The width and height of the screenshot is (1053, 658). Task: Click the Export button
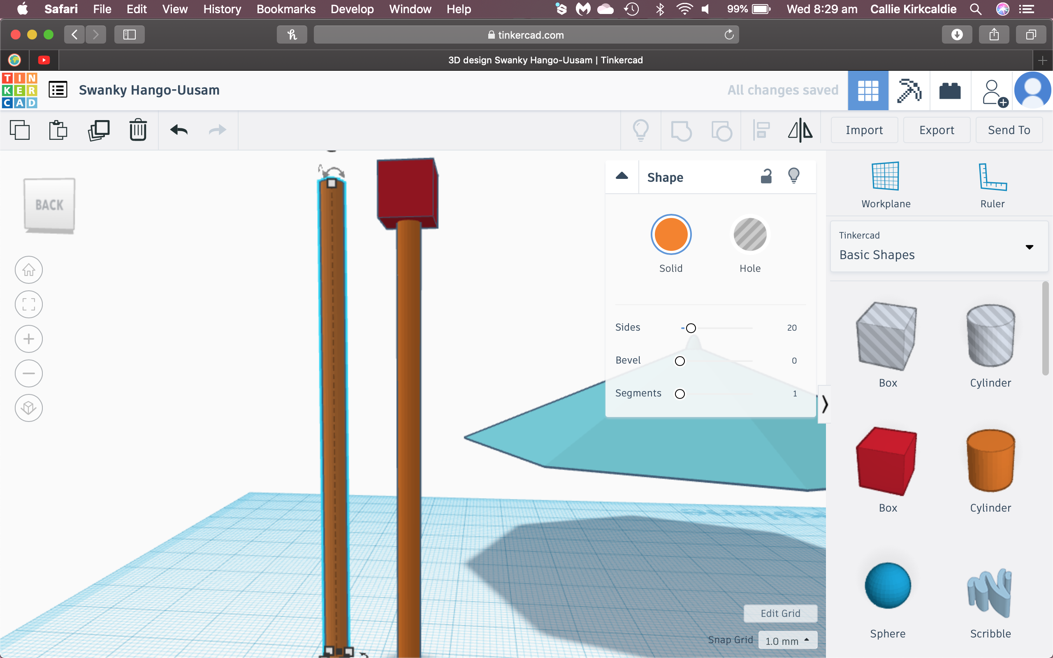936,130
